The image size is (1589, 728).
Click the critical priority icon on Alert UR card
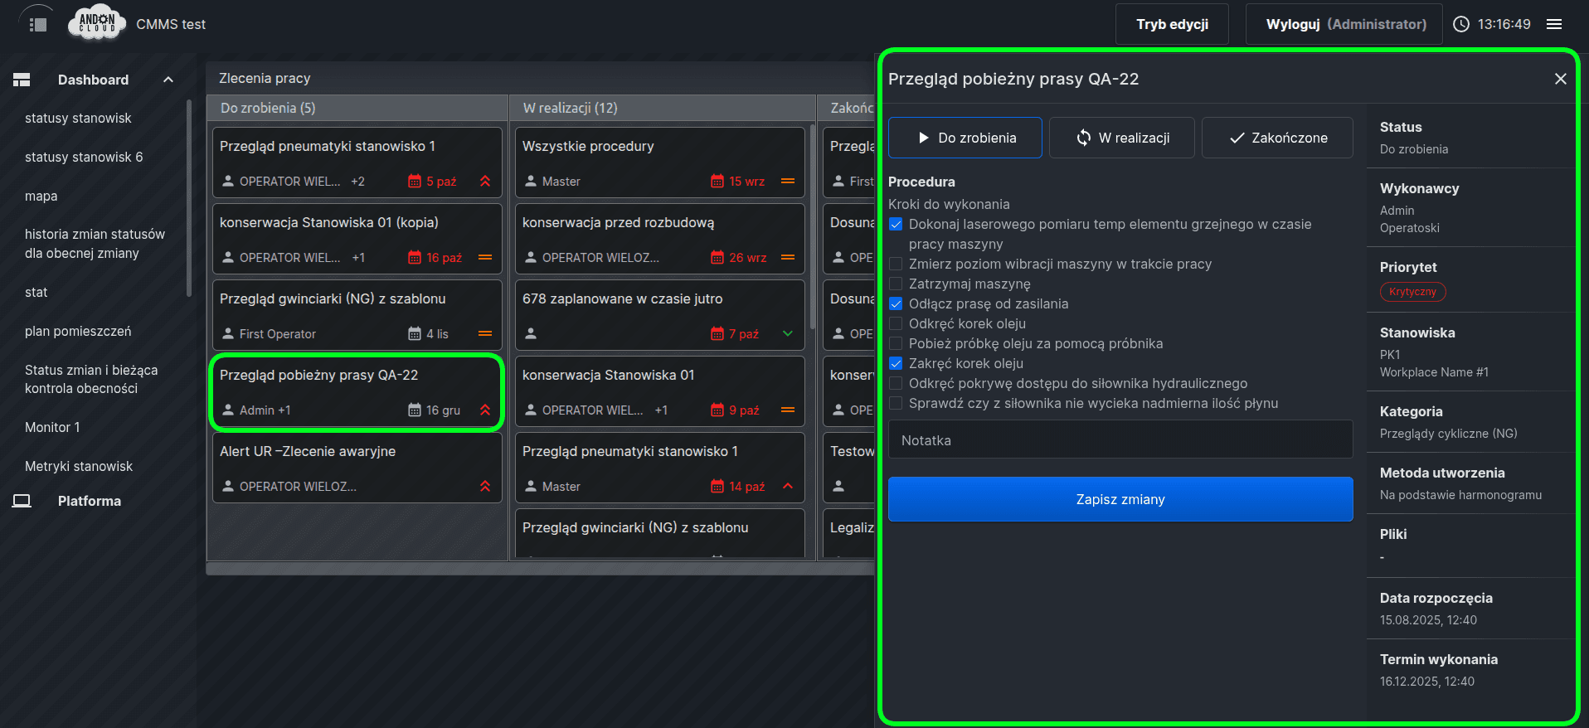point(485,487)
